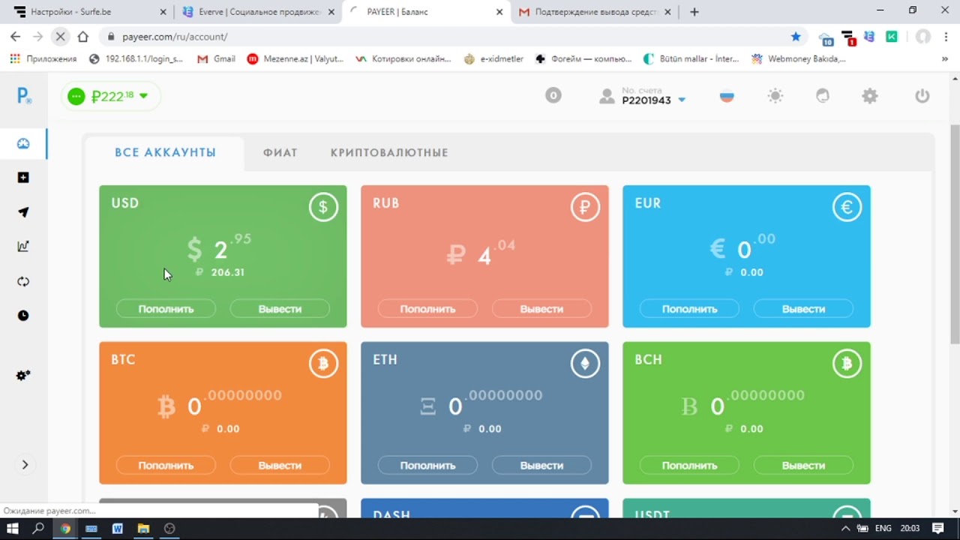Open the history clock icon in sidebar
The image size is (960, 540).
pos(23,316)
